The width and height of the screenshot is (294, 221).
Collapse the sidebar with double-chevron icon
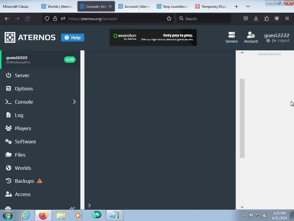[x=72, y=208]
